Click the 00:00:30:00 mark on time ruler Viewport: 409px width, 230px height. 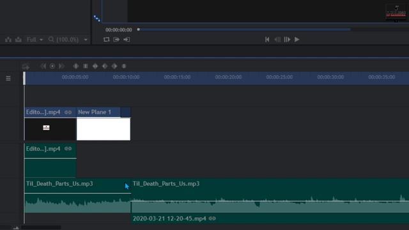330,77
